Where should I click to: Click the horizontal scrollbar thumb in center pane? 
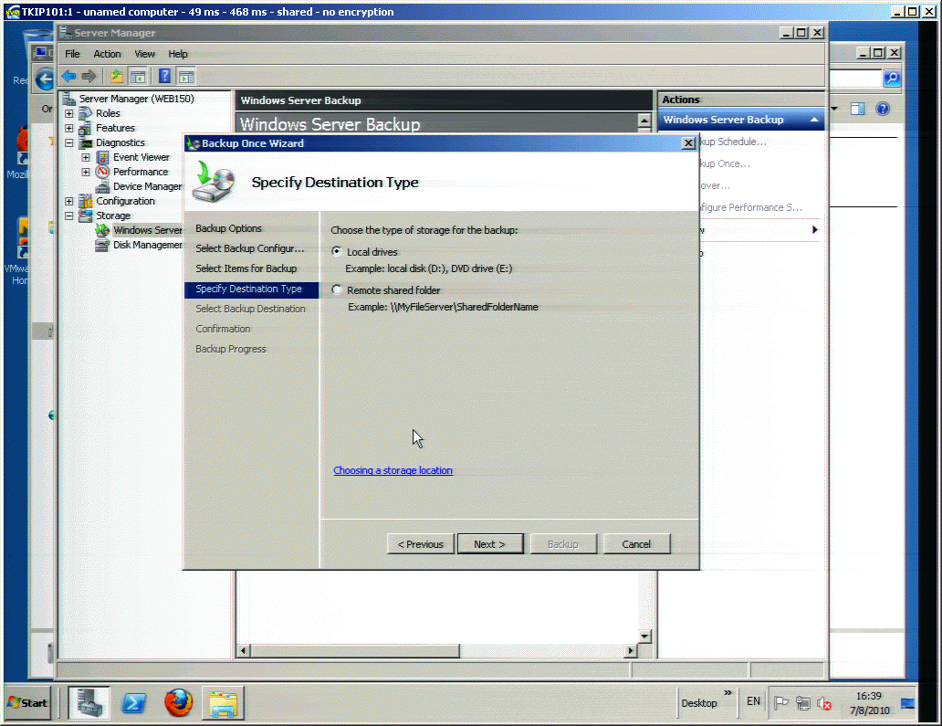[355, 650]
